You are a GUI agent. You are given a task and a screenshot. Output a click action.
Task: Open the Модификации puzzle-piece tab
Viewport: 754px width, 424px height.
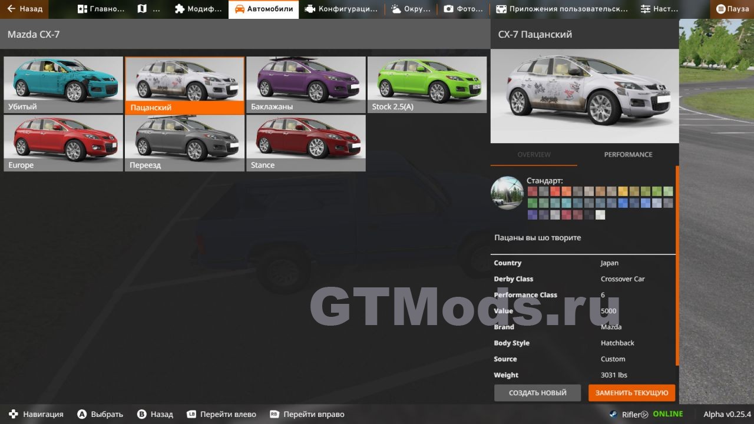(199, 9)
